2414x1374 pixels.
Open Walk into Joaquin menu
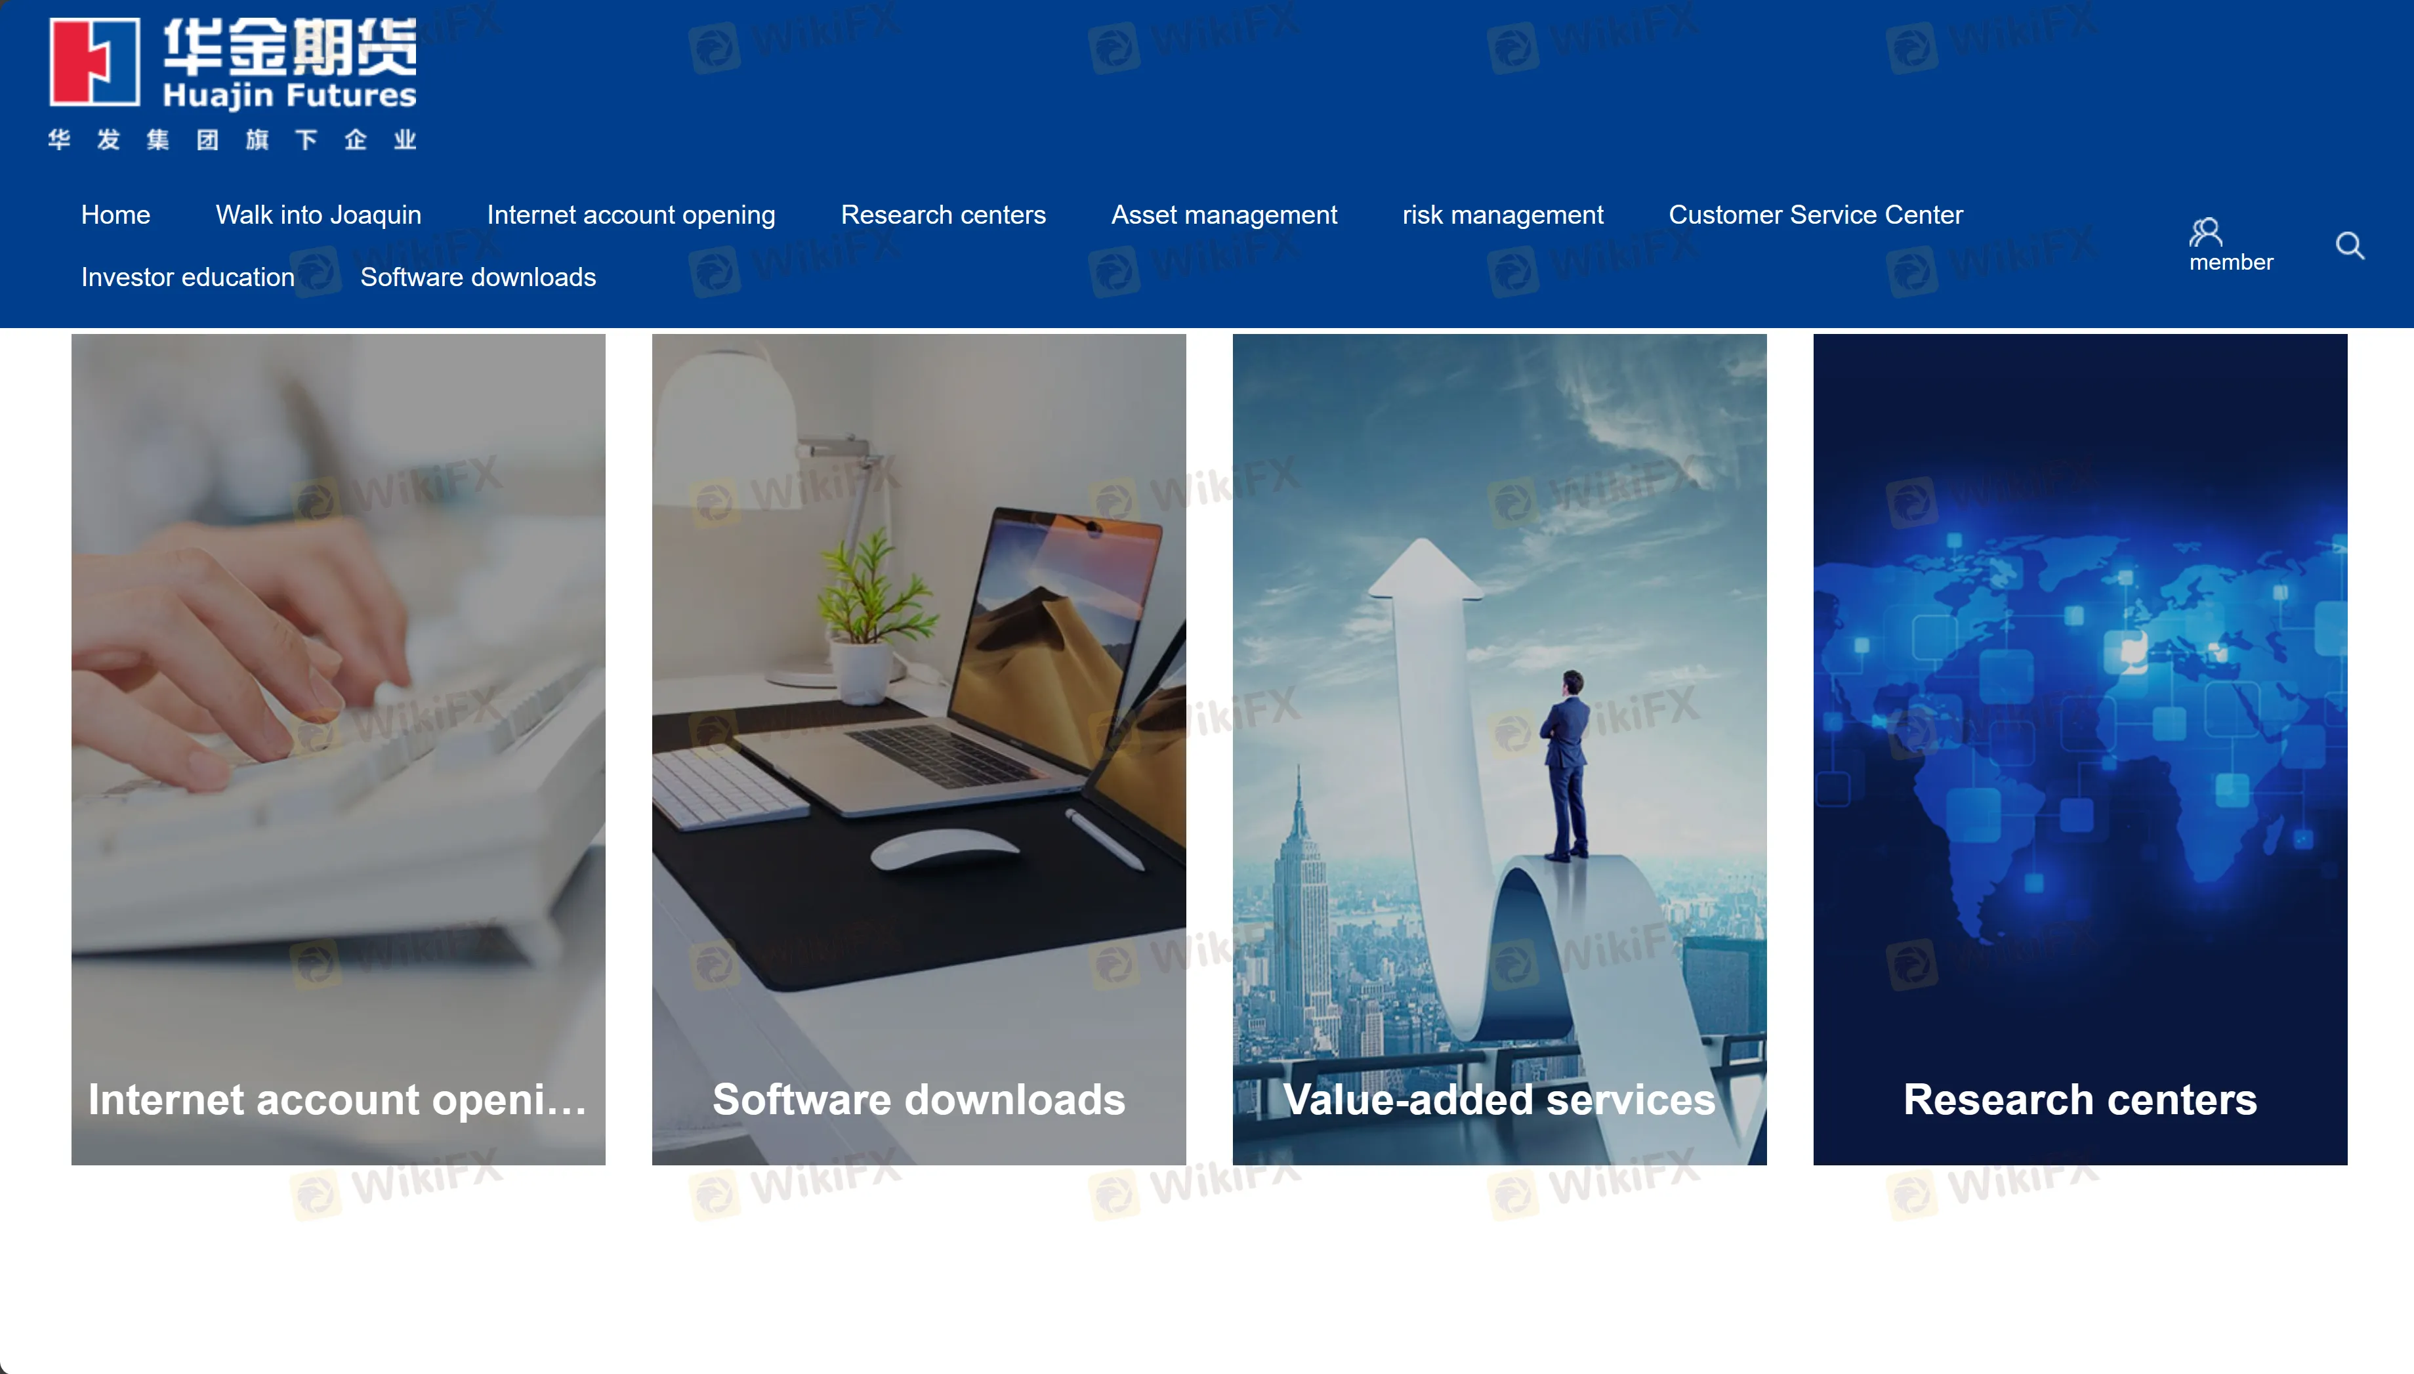pyautogui.click(x=318, y=215)
